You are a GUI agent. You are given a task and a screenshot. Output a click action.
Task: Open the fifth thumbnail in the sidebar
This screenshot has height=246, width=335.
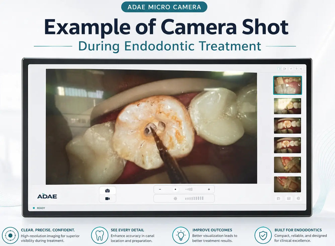point(287,165)
